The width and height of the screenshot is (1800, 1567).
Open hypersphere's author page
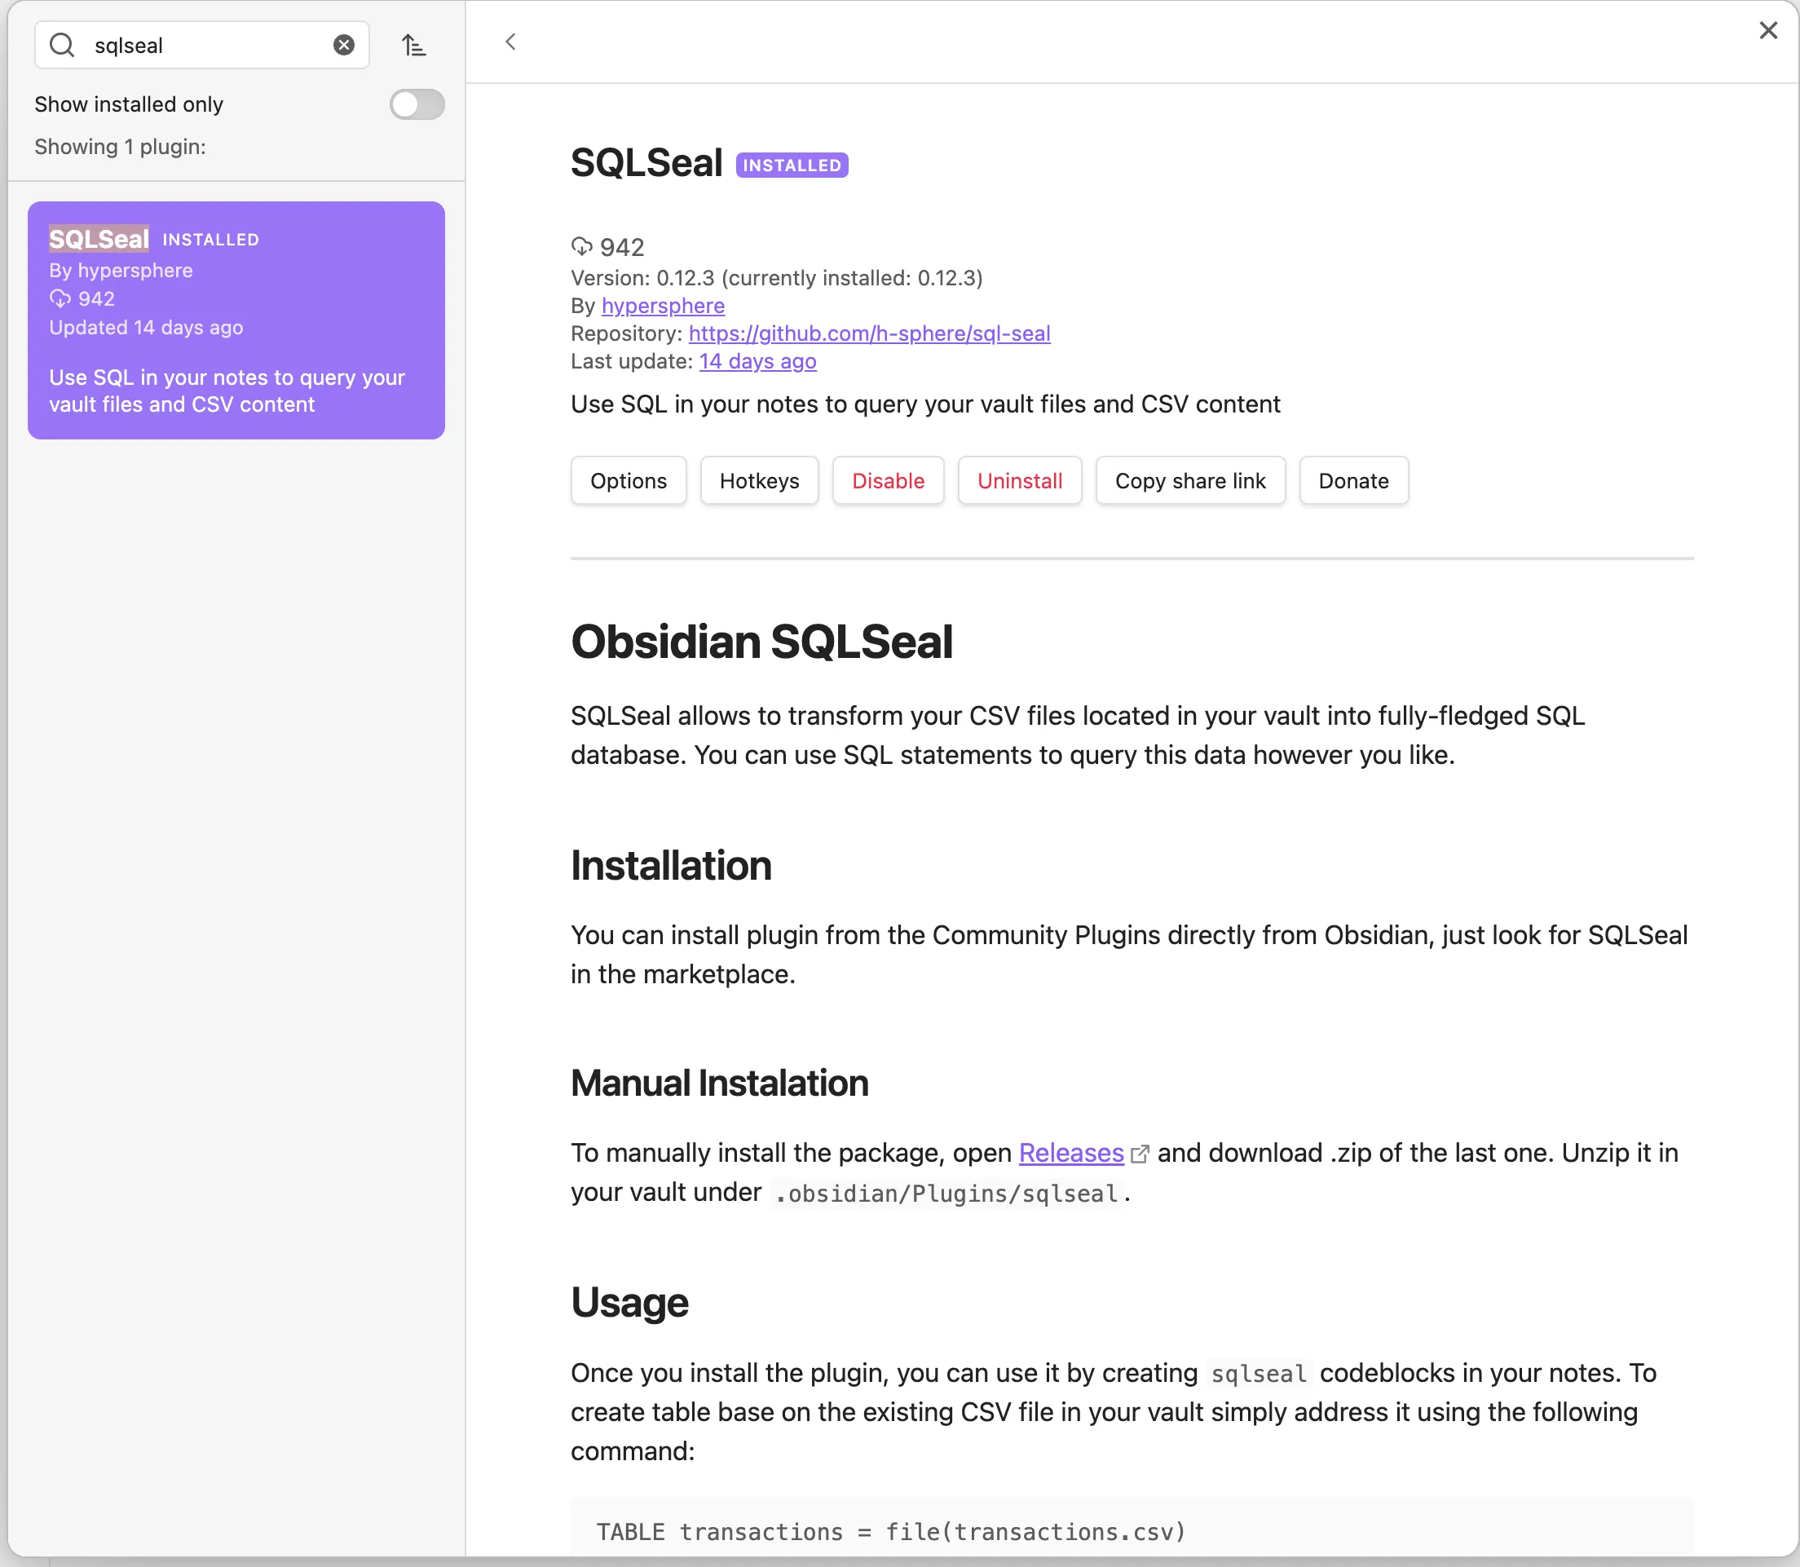[663, 306]
